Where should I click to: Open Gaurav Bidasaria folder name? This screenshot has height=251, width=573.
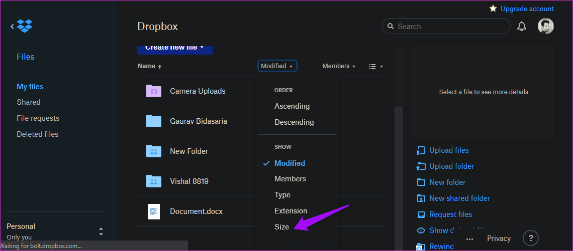click(199, 121)
